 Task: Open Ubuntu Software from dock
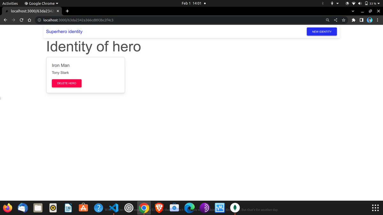83,208
